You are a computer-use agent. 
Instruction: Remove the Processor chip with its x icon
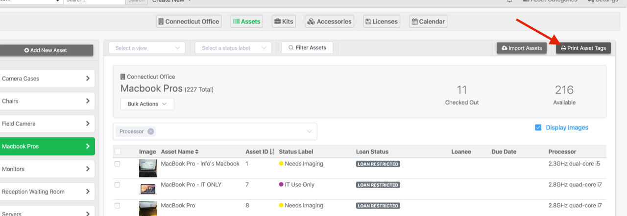[150, 131]
